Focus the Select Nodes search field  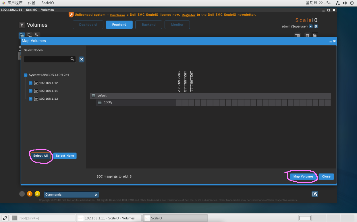[x=50, y=59]
